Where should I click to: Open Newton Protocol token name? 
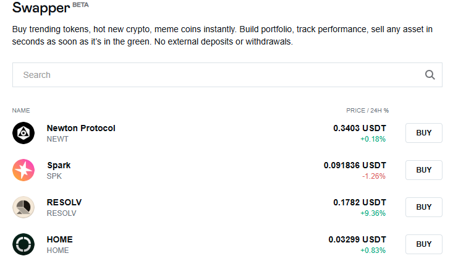click(81, 128)
